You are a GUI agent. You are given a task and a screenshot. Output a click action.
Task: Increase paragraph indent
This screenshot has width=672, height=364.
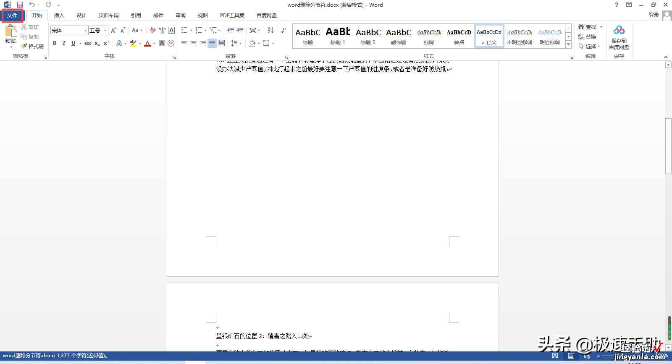coord(240,30)
